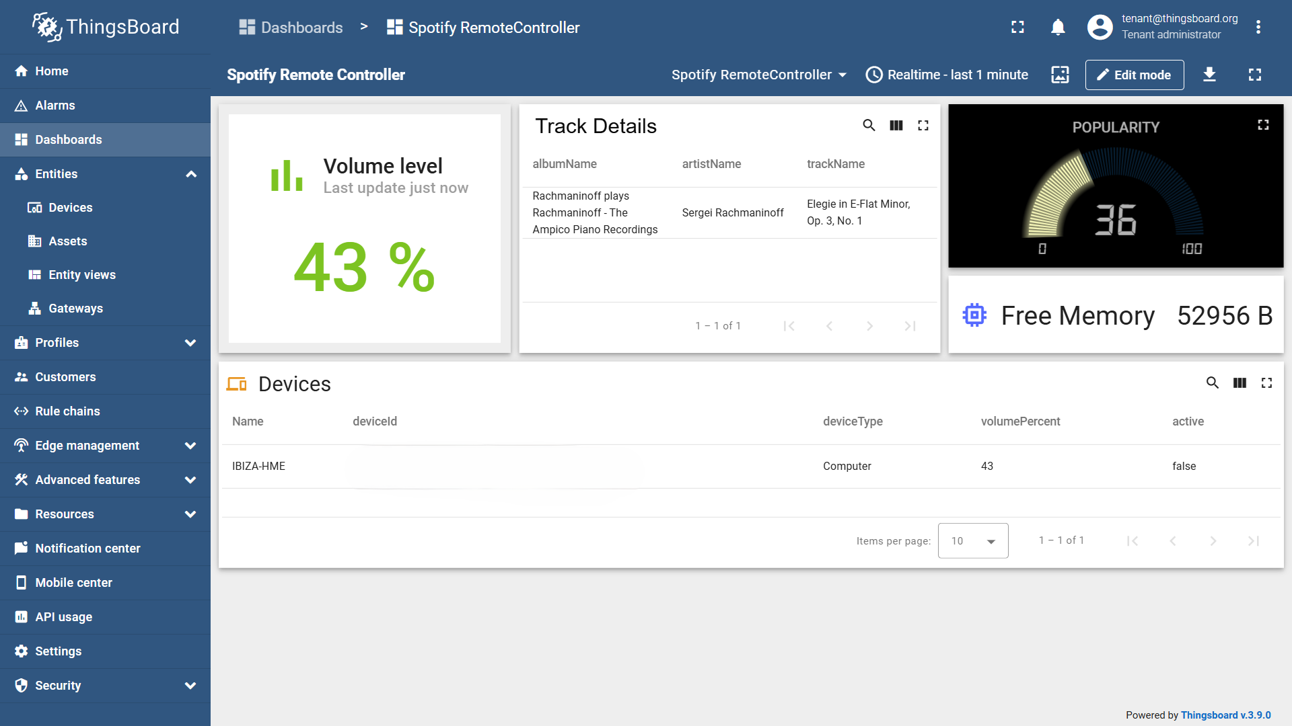
Task: Open Customers in the sidebar
Action: [105, 377]
